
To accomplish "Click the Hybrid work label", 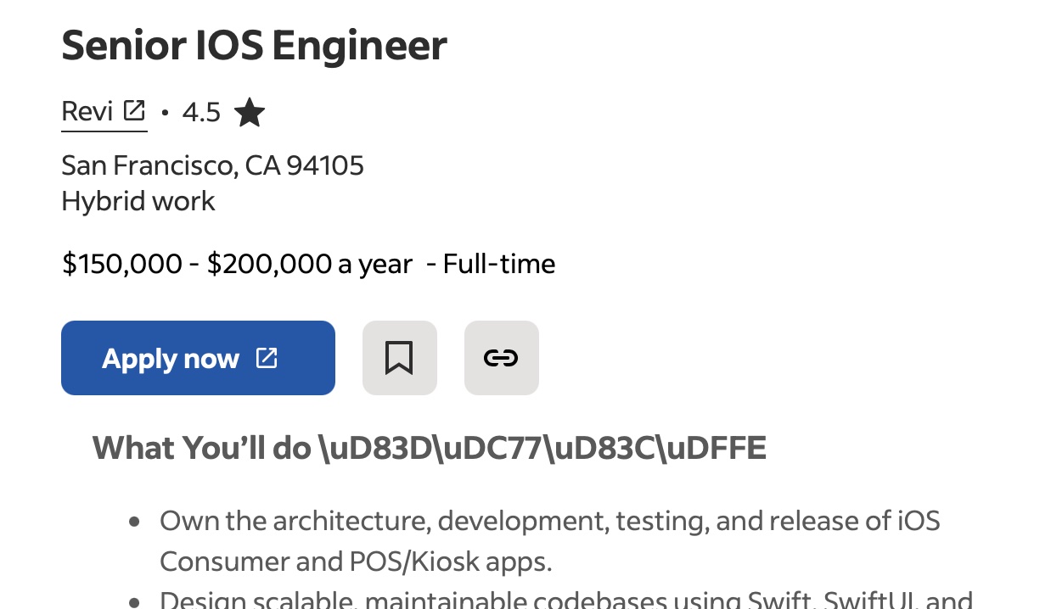I will point(138,201).
